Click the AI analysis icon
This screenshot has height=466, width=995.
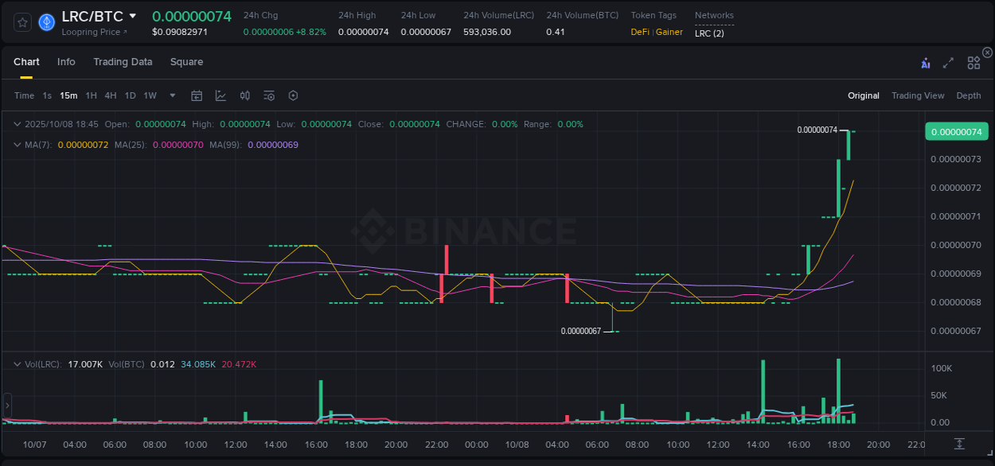click(926, 62)
